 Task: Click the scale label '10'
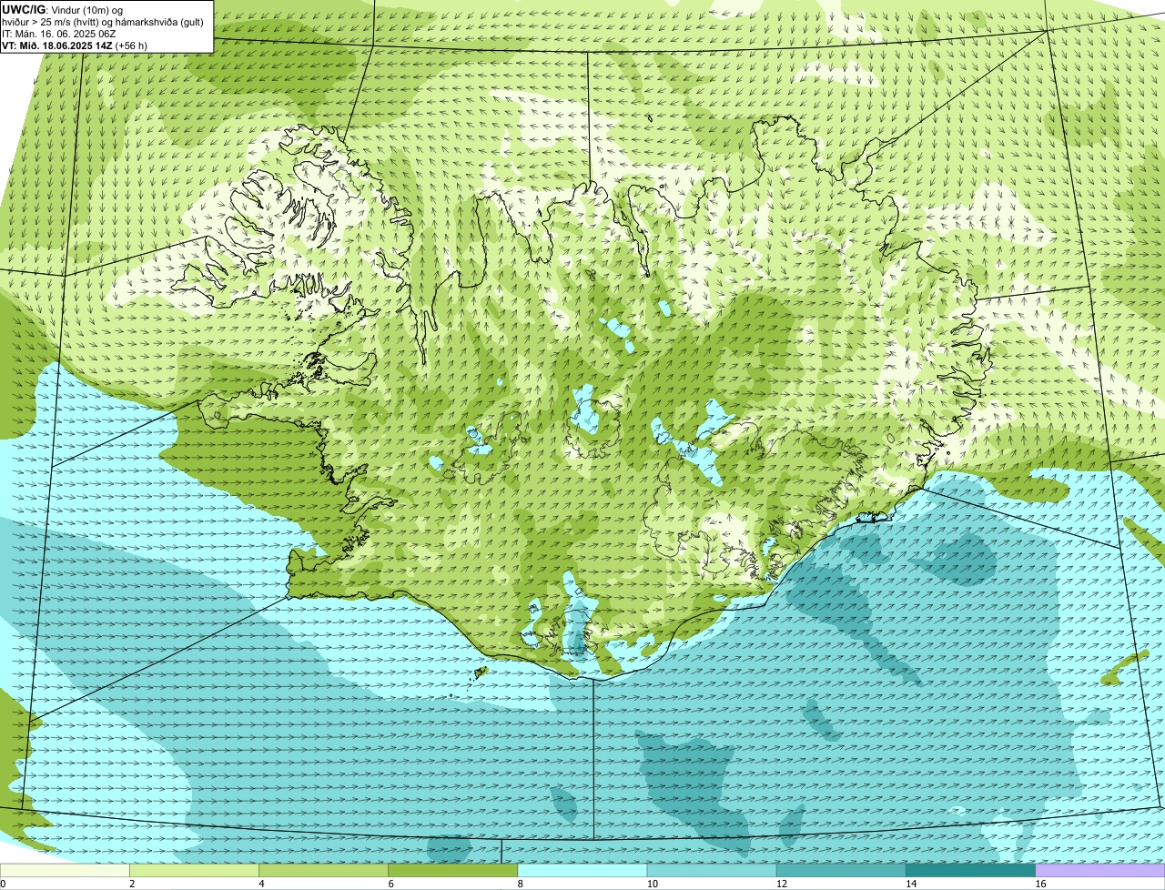(x=652, y=884)
